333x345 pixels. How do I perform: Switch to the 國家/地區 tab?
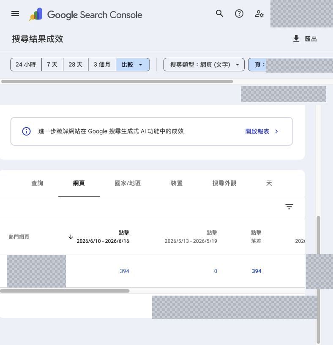(128, 183)
